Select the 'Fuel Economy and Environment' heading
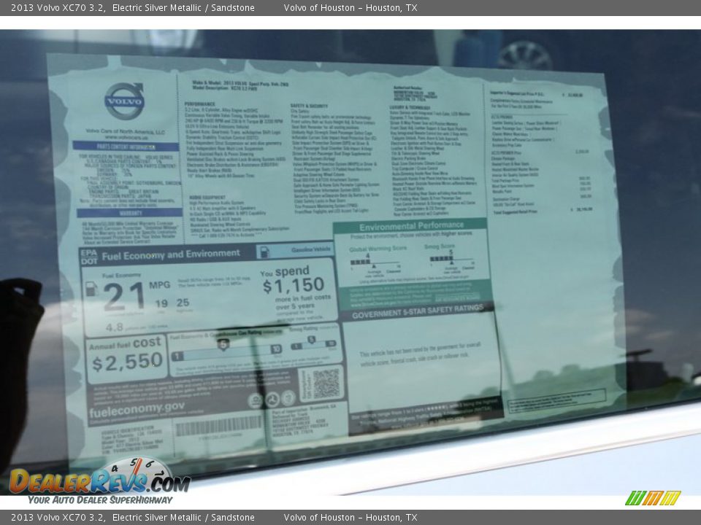701x525 pixels. 171,255
